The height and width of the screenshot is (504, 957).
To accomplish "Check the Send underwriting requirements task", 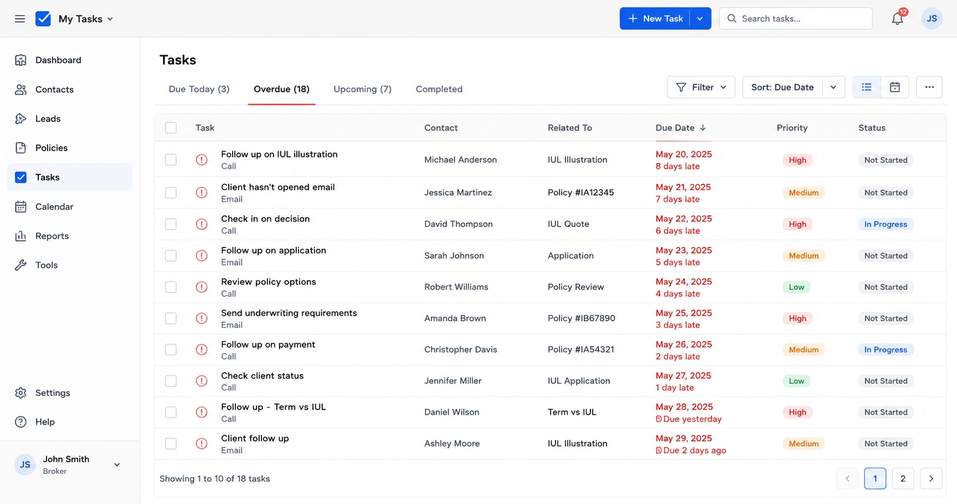I will pos(171,318).
